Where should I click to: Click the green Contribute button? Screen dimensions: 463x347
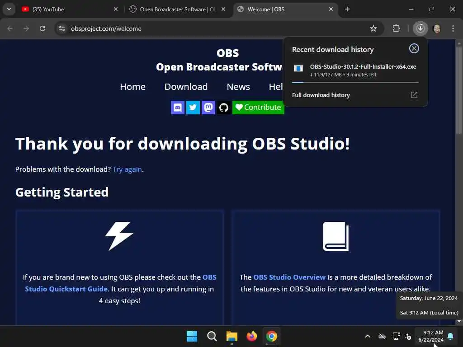258,108
